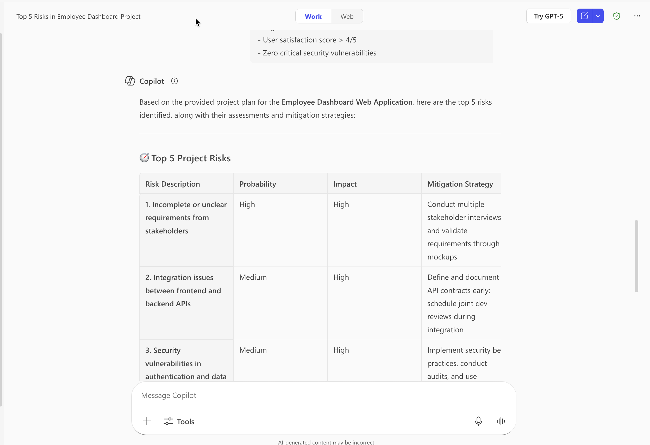This screenshot has height=445, width=650.
Task: Switch to the Web tab
Action: pos(347,16)
